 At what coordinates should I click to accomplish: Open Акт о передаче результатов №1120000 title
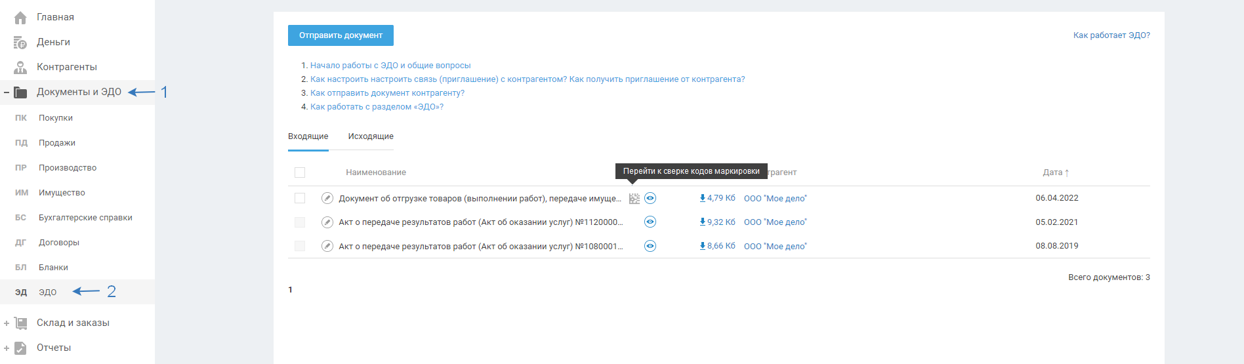click(480, 222)
